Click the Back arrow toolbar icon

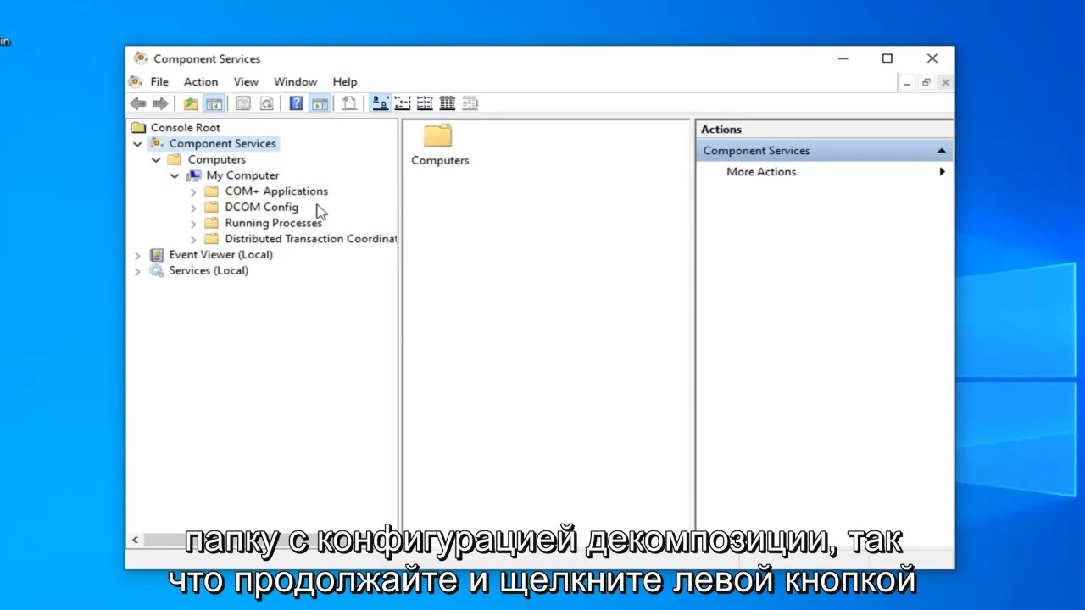(137, 103)
